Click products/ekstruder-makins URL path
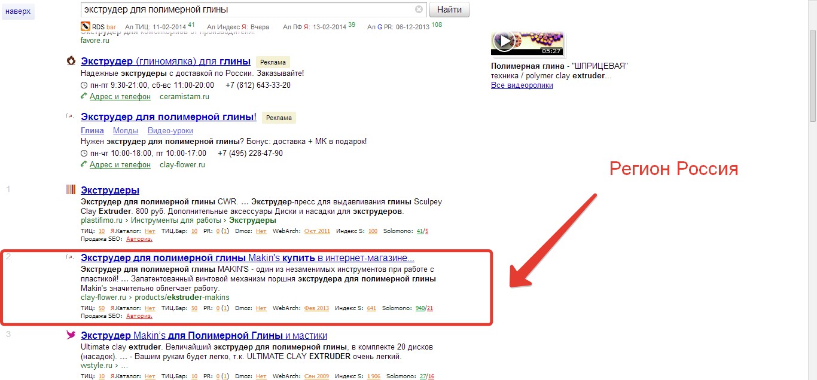817x380 pixels. pyautogui.click(x=182, y=297)
